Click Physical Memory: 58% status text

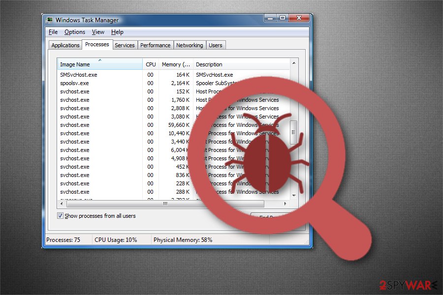[x=183, y=239]
